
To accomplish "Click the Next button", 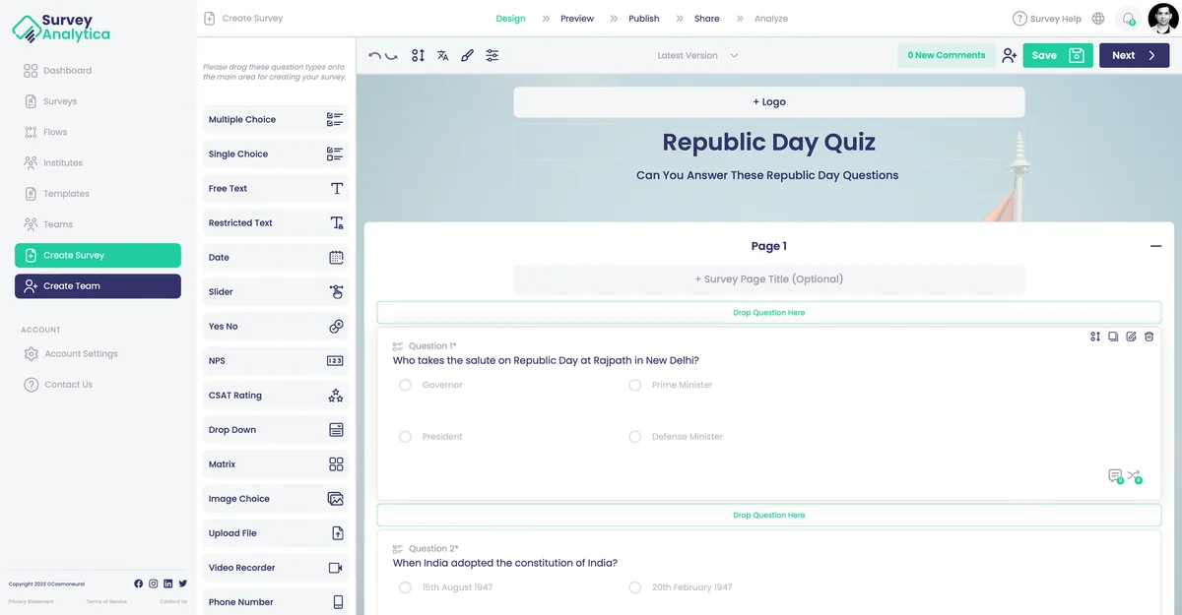I will 1134,56.
